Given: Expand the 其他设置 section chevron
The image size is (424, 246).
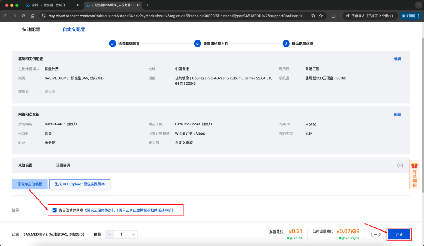Looking at the screenshot, I should click(x=400, y=165).
